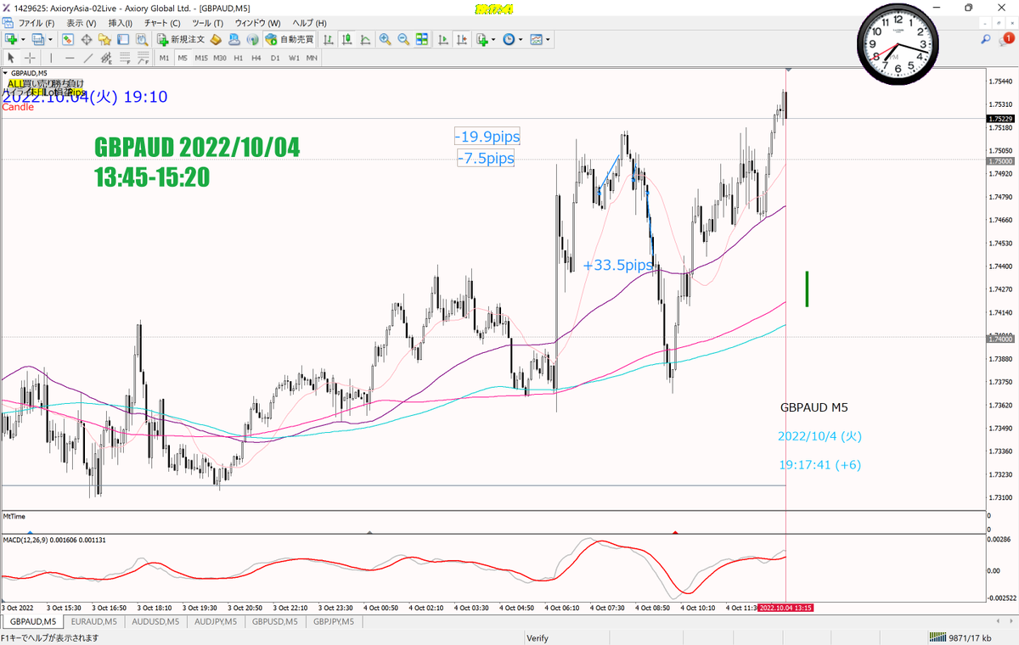
Task: Open the search magnifier icon
Action: 986,39
